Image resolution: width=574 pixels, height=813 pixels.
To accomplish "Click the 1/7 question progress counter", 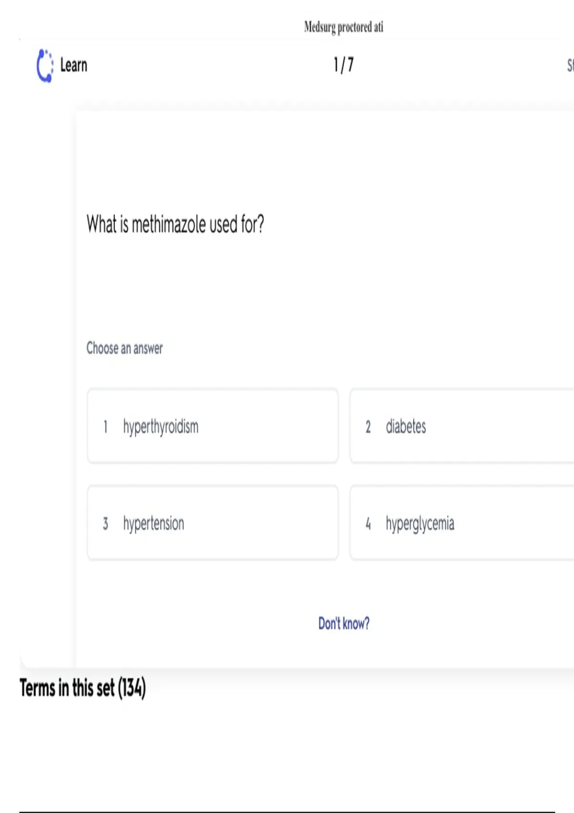I will (343, 65).
